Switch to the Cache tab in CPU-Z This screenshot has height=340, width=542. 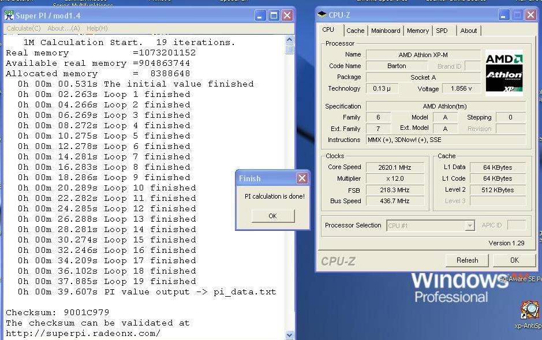pyautogui.click(x=356, y=31)
